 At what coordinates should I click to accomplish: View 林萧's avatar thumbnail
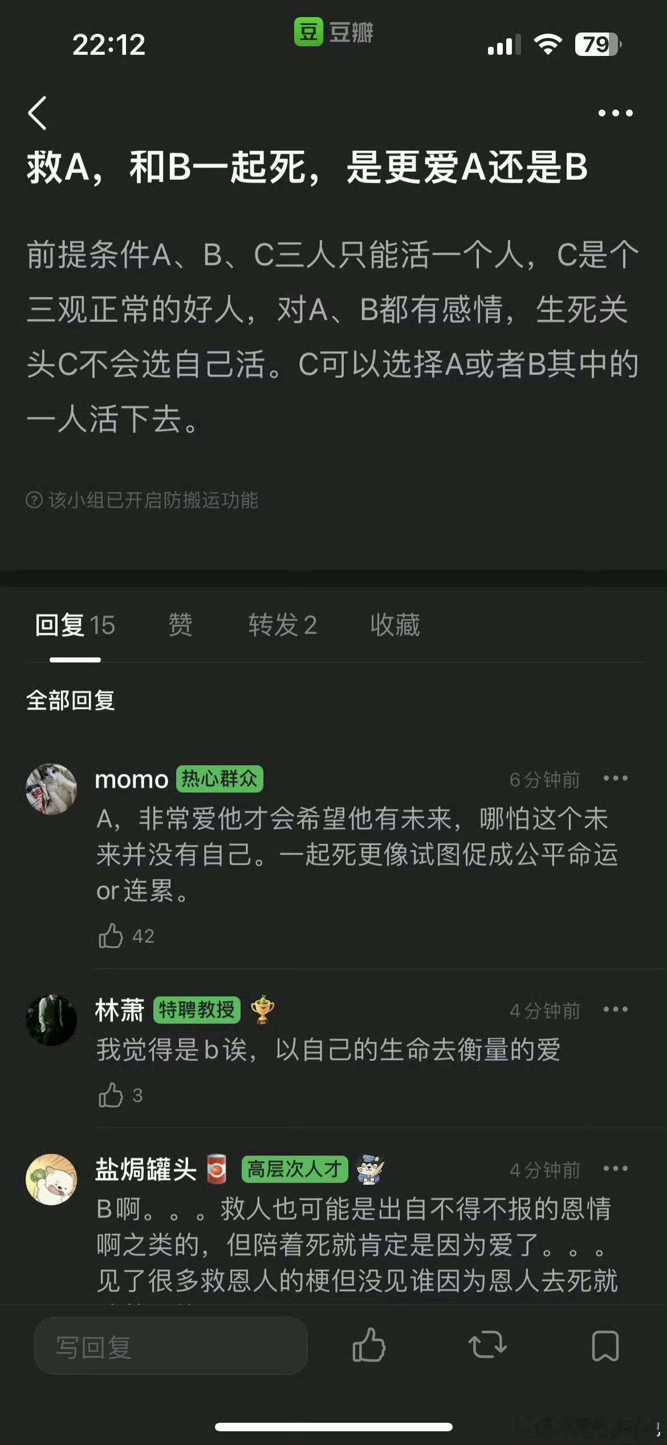click(x=51, y=1020)
